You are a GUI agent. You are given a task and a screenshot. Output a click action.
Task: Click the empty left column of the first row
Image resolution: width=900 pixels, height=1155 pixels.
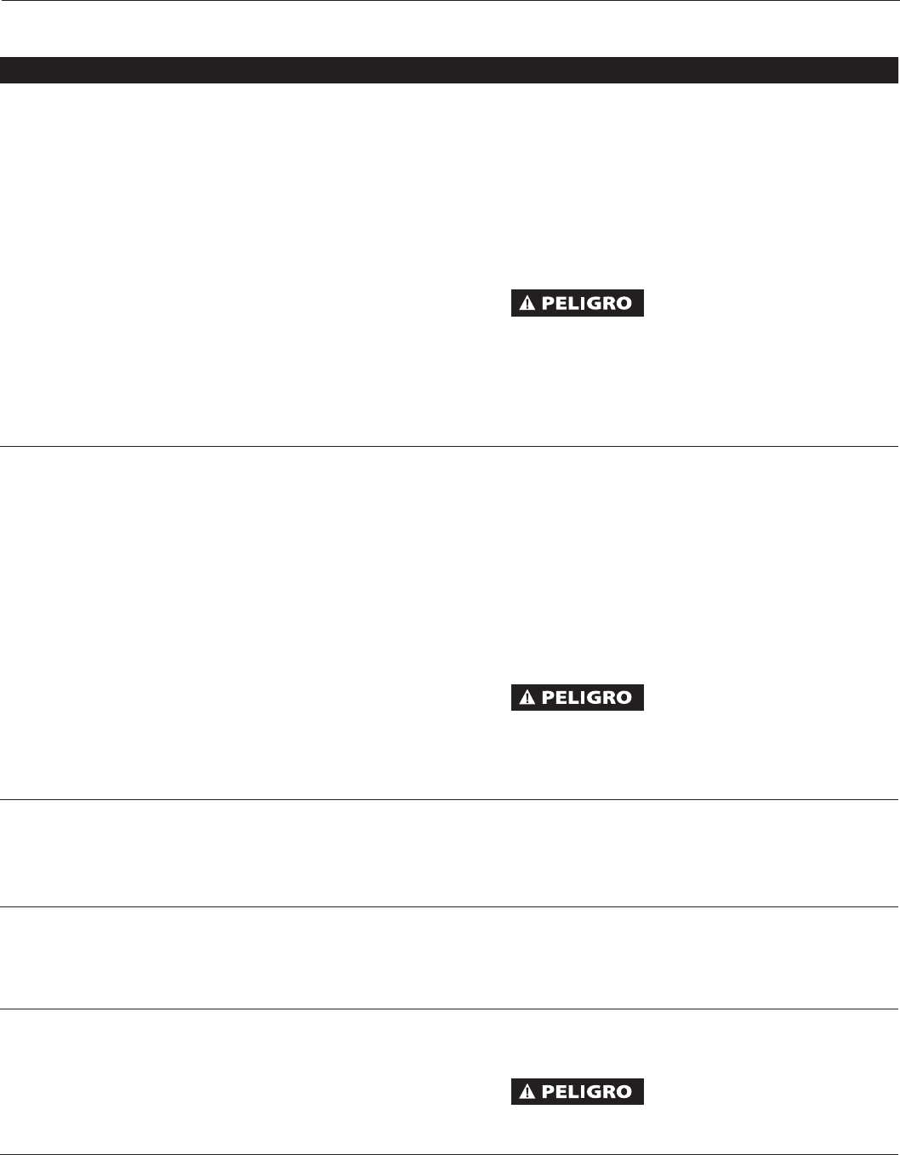[x=238, y=264]
